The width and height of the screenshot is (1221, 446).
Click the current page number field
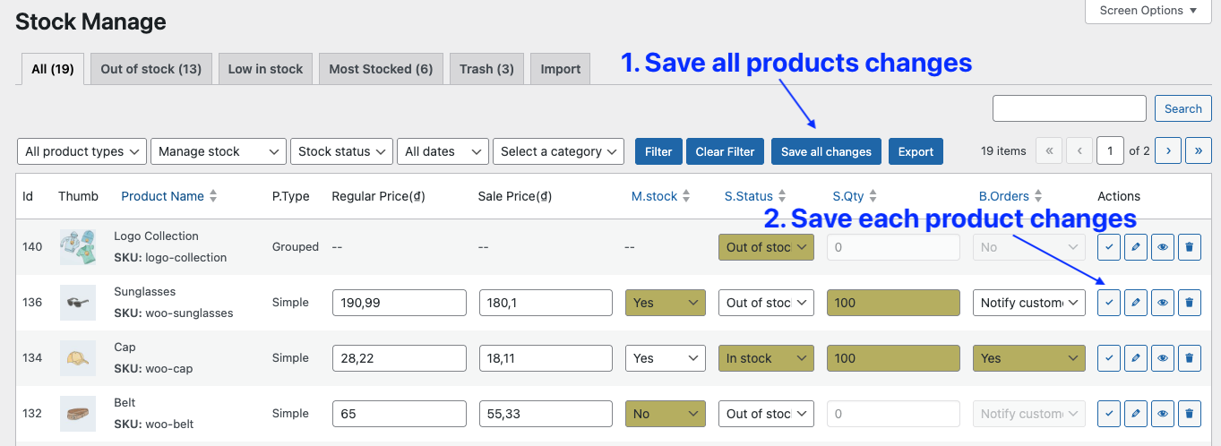click(1111, 150)
